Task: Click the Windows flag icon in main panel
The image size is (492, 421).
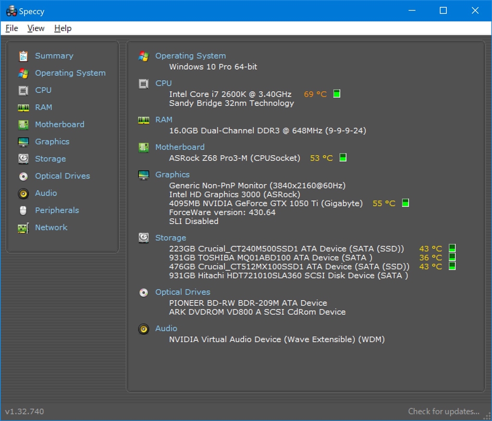Action: [144, 56]
